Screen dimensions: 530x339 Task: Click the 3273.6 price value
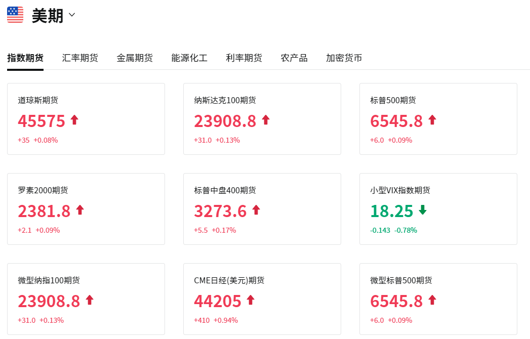coord(220,211)
